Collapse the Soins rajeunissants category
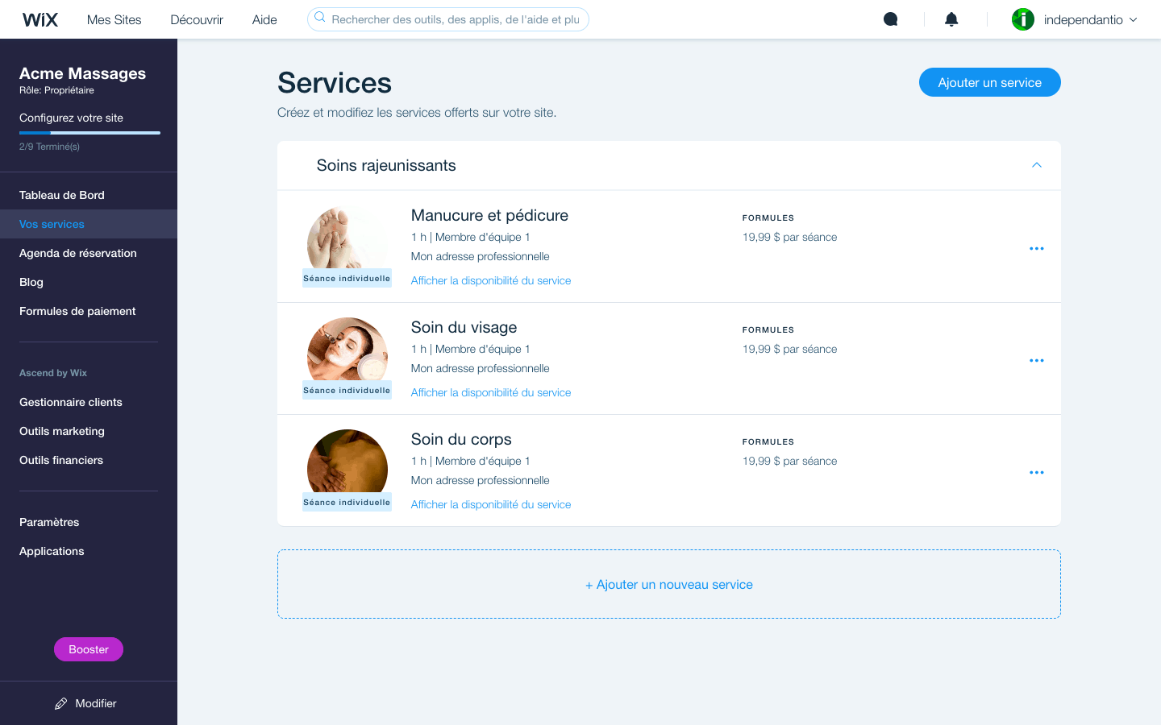 (1036, 165)
